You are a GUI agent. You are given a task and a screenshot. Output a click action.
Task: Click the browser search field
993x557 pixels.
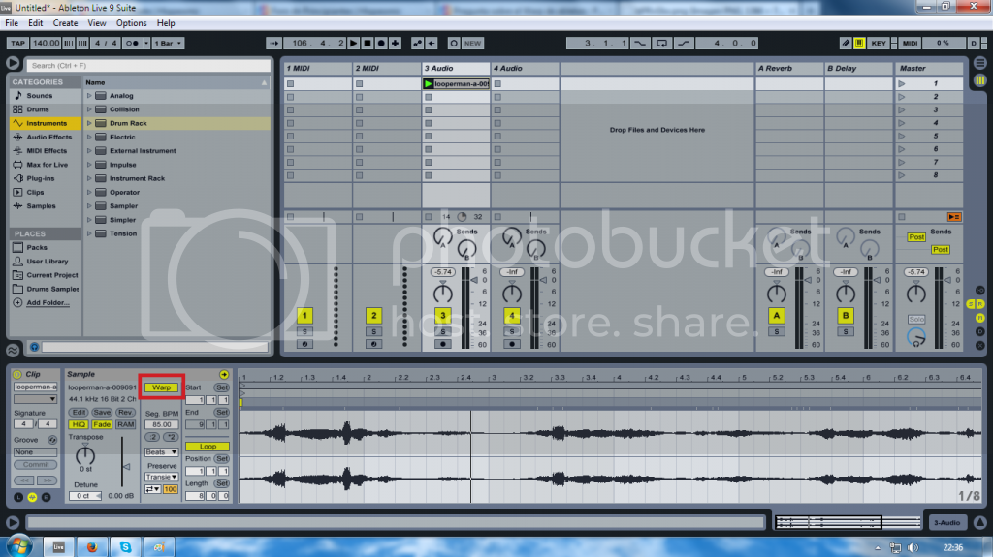pos(148,65)
